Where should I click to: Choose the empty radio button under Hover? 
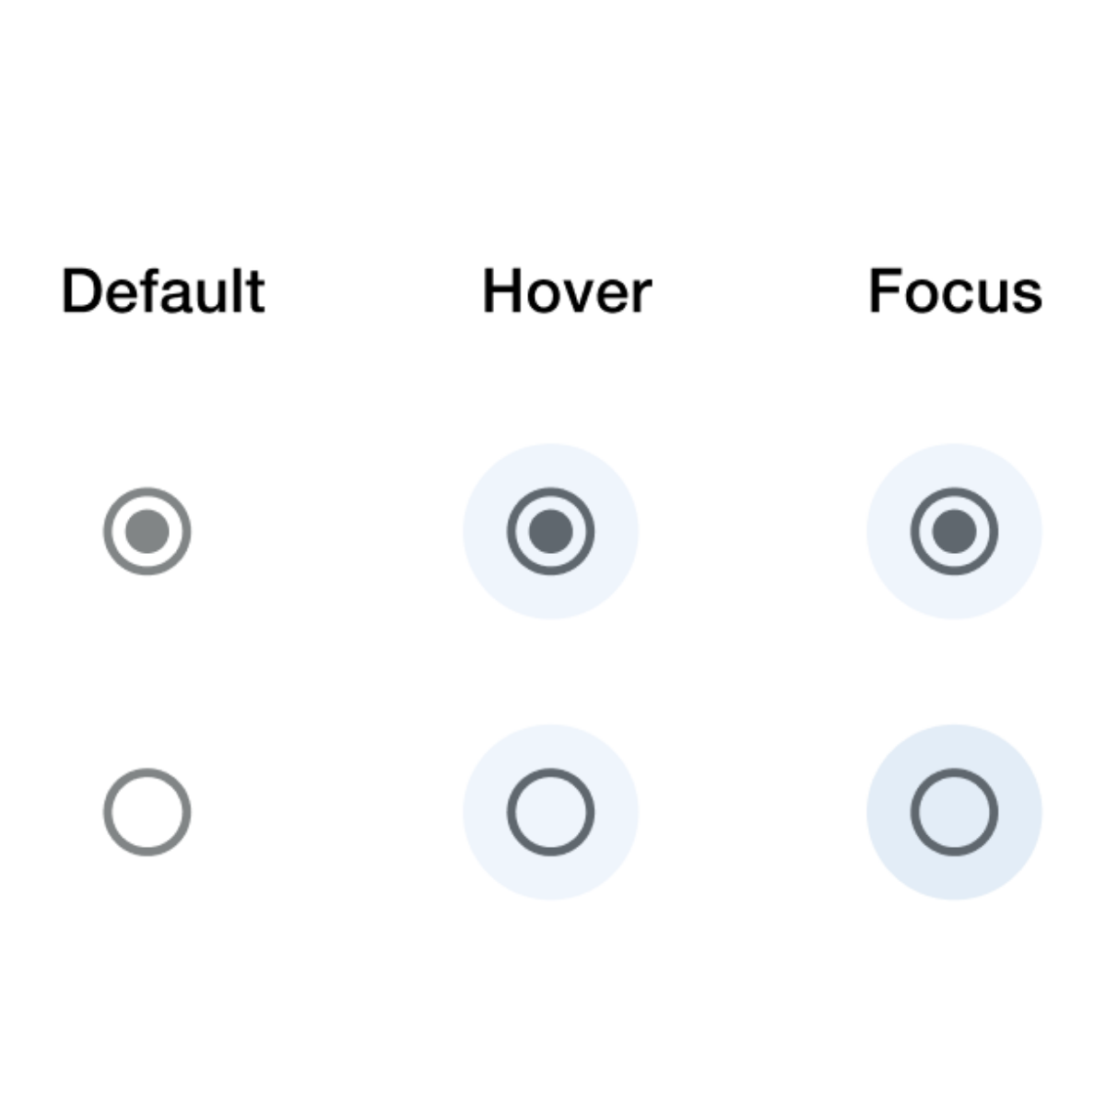(x=551, y=812)
